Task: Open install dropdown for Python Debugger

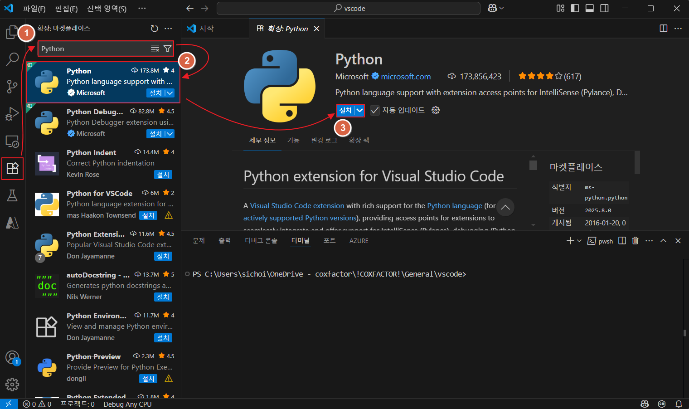Action: pos(170,134)
